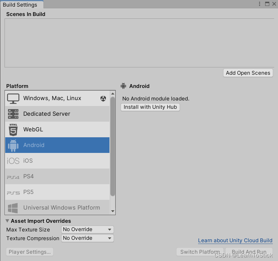Click the iOS platform logo icon
This screenshot has width=278, height=261.
click(13, 161)
